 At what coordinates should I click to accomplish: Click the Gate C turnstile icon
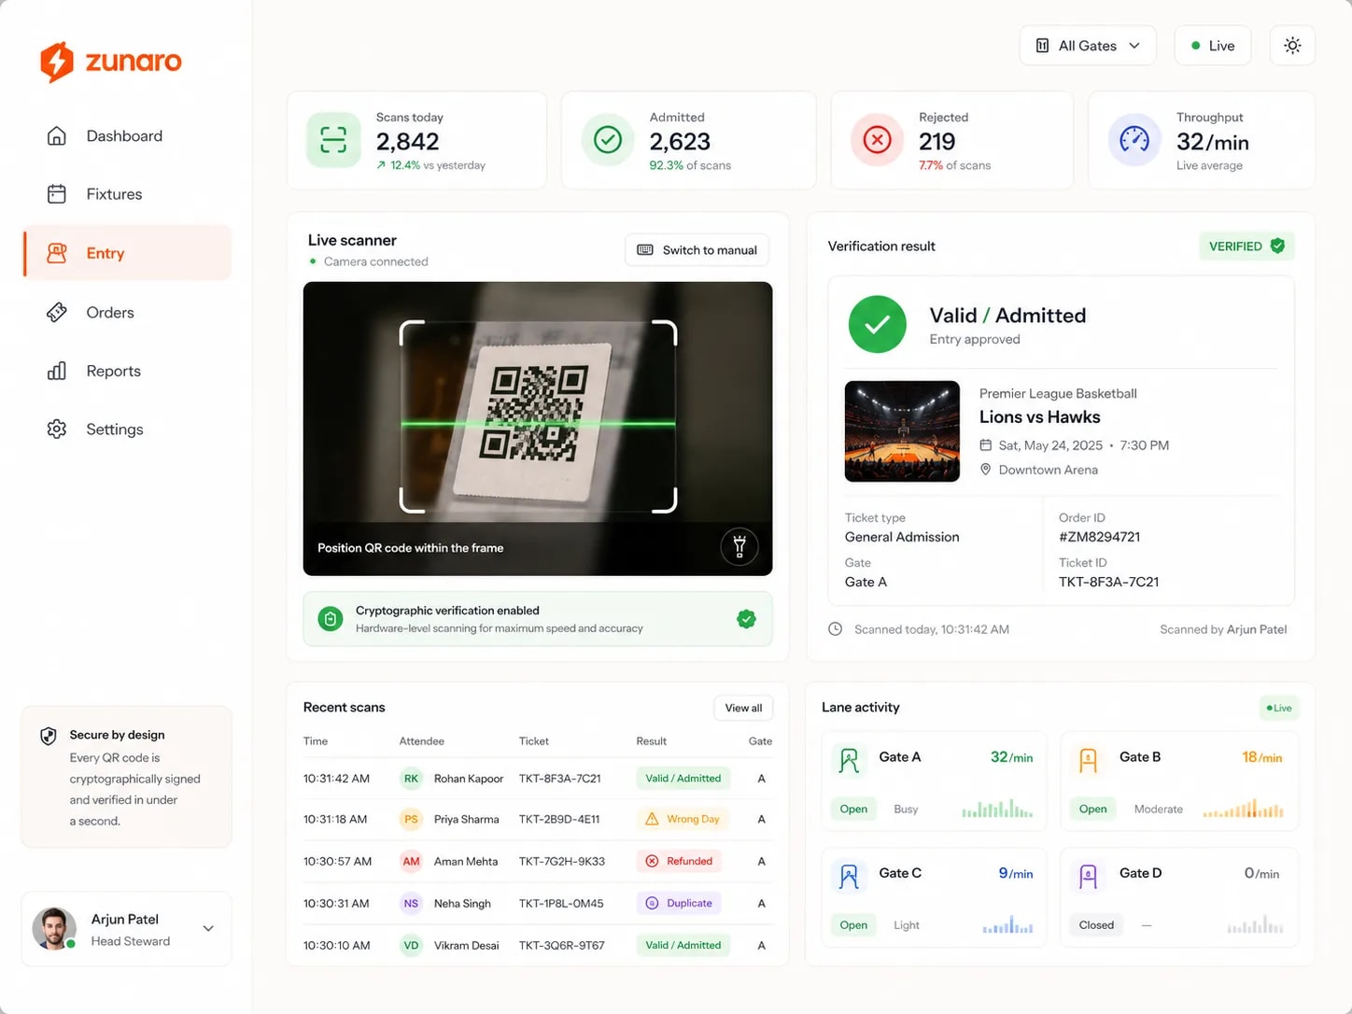tap(849, 876)
